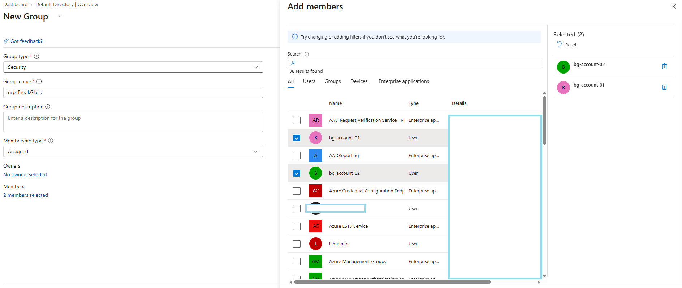Screen dimensions: 682x288
Task: Open Default Directory Overview breadcrumb
Action: point(67,4)
